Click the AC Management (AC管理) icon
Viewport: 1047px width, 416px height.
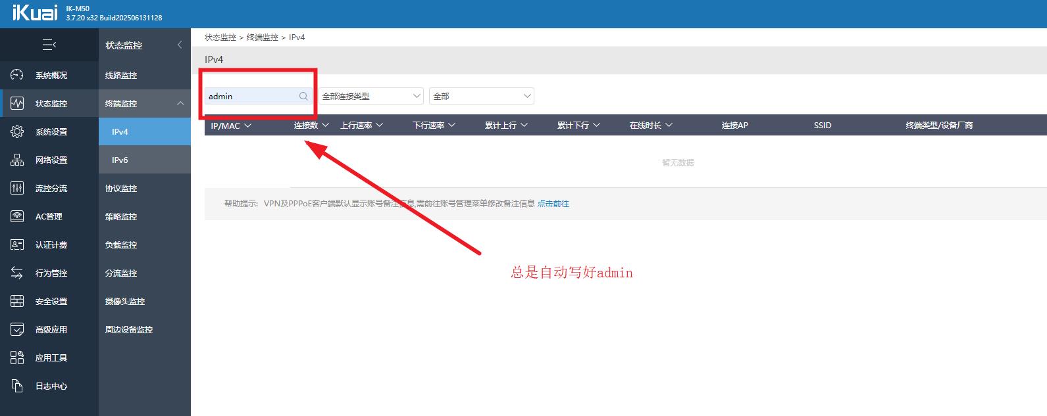tap(17, 216)
